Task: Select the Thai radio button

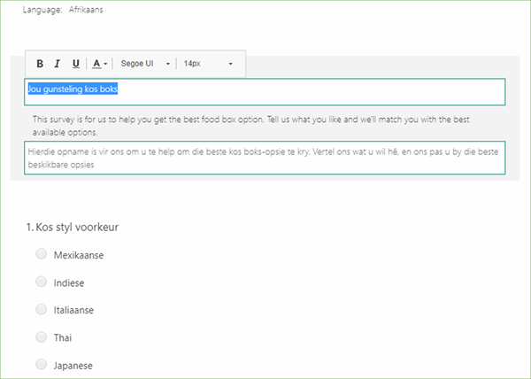Action: tap(42, 336)
